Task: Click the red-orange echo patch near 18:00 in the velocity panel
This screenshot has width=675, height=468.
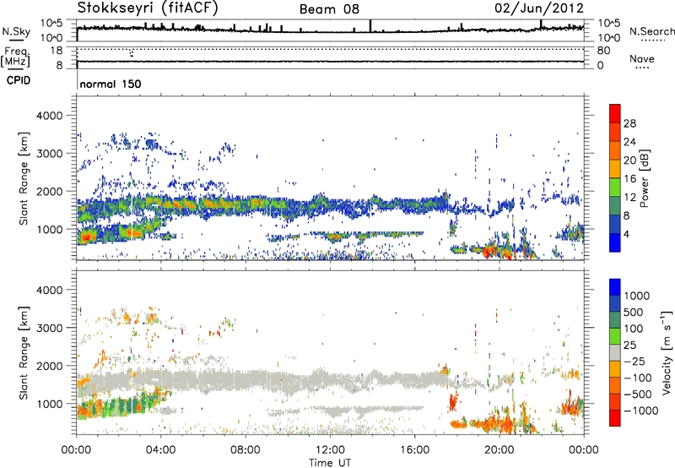Action: click(452, 402)
